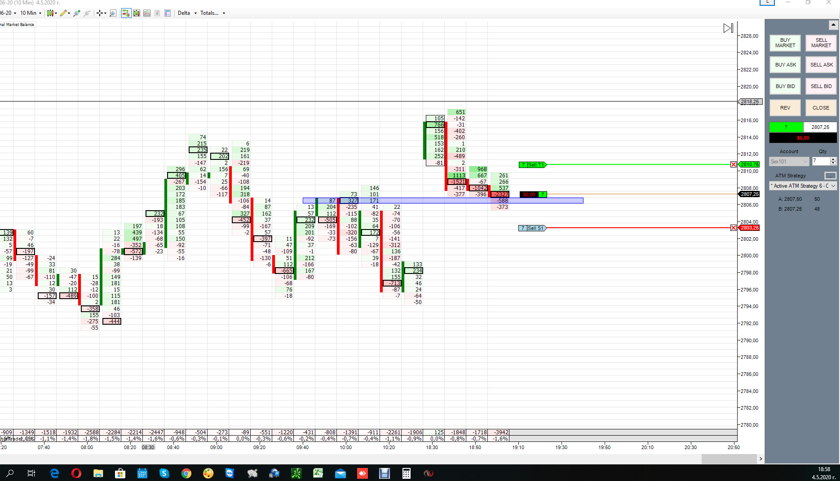Select the blue rectangle drawing on chart

click(x=443, y=201)
